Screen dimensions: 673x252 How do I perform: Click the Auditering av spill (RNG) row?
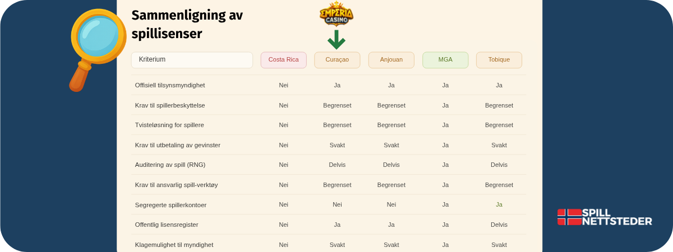(x=329, y=165)
